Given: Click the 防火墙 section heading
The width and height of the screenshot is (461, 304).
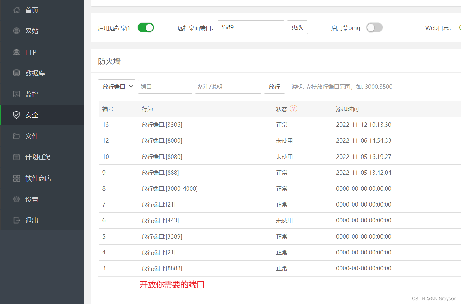Looking at the screenshot, I should click(x=109, y=61).
